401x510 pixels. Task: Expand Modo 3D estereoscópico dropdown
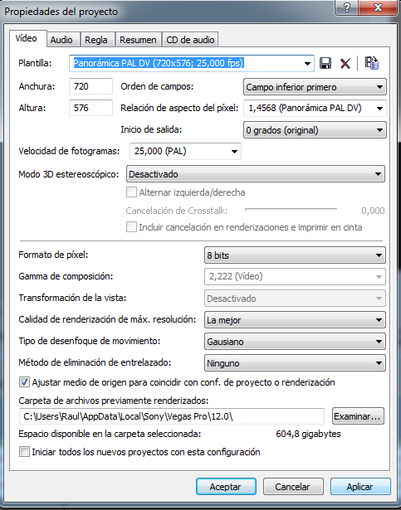click(x=256, y=174)
